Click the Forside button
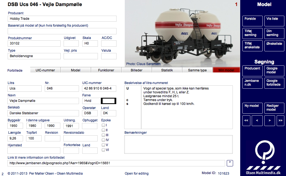286x176 pixels. (x=253, y=21)
